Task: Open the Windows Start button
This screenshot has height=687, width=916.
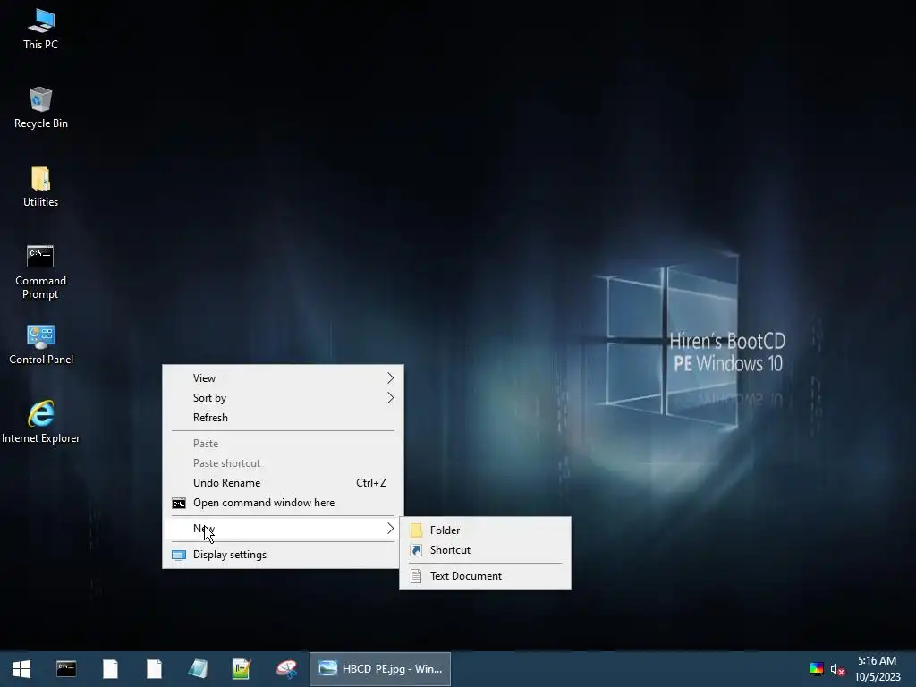Action: click(x=21, y=669)
